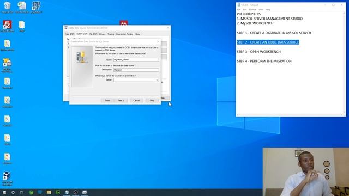This screenshot has width=349, height=196.
Task: Click the ODBC Administrator title bar icon
Action: 66,28
